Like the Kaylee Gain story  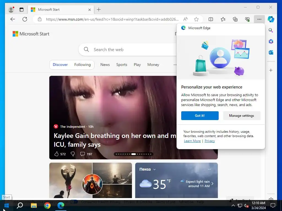pyautogui.click(x=56, y=154)
